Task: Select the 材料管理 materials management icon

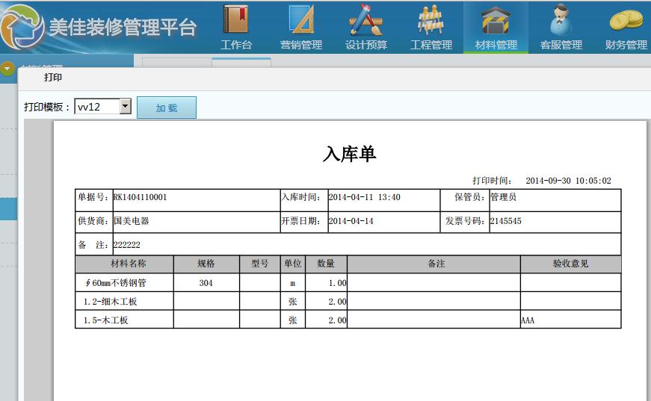Action: [496, 22]
